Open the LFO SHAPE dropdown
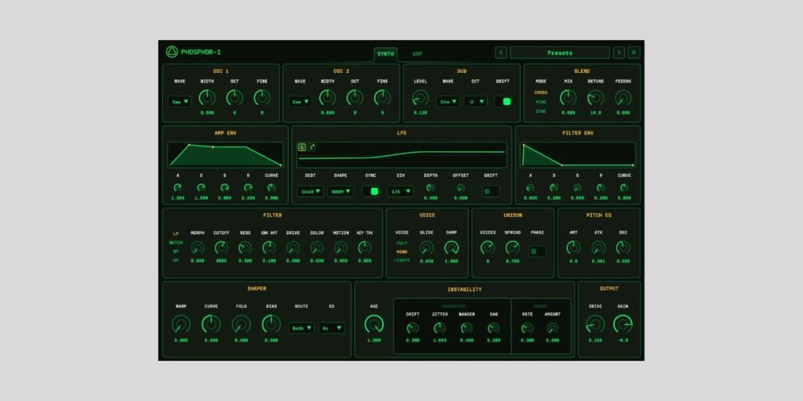Image resolution: width=803 pixels, height=401 pixels. (x=340, y=191)
